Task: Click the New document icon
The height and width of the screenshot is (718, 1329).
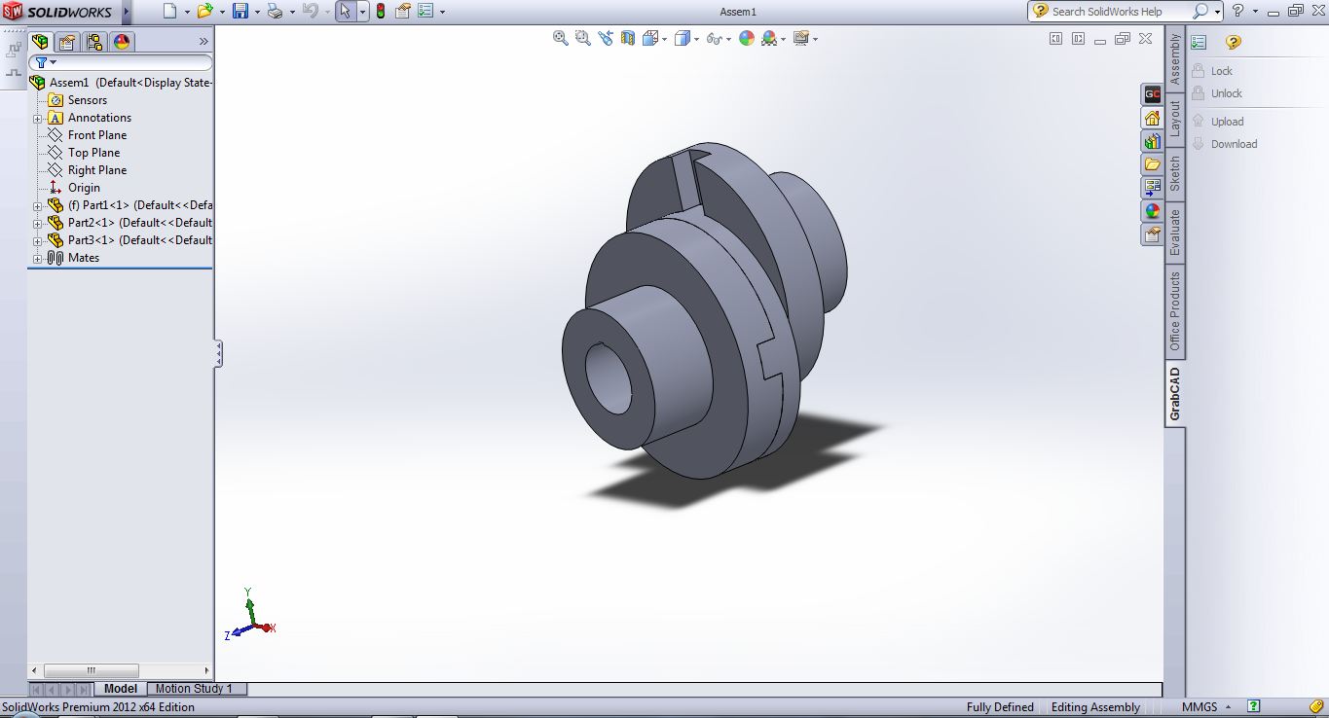Action: 170,12
